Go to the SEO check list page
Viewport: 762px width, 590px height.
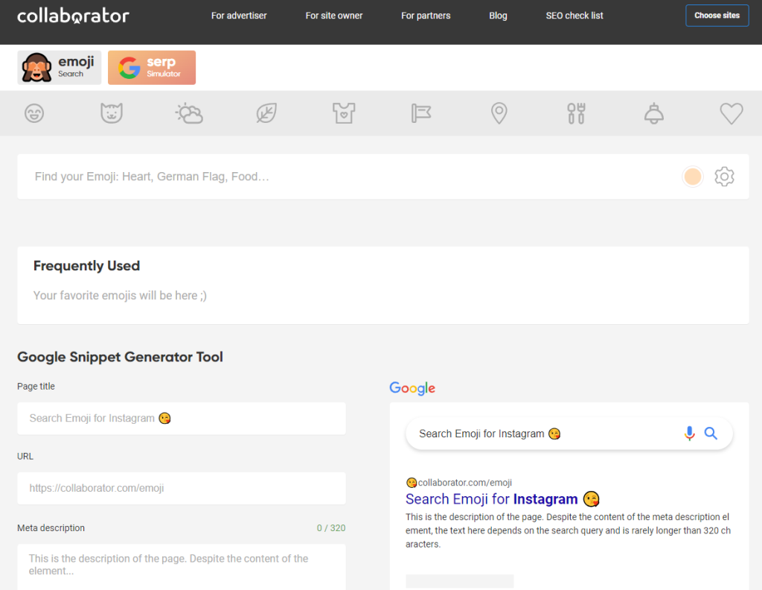click(574, 16)
